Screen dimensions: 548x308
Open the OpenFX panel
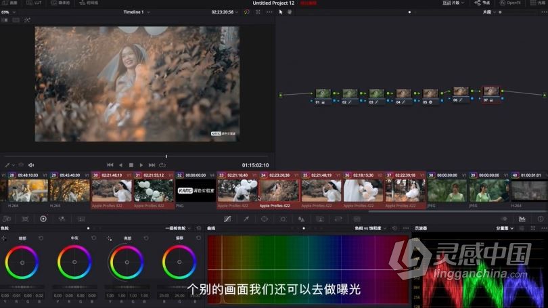coord(510,3)
